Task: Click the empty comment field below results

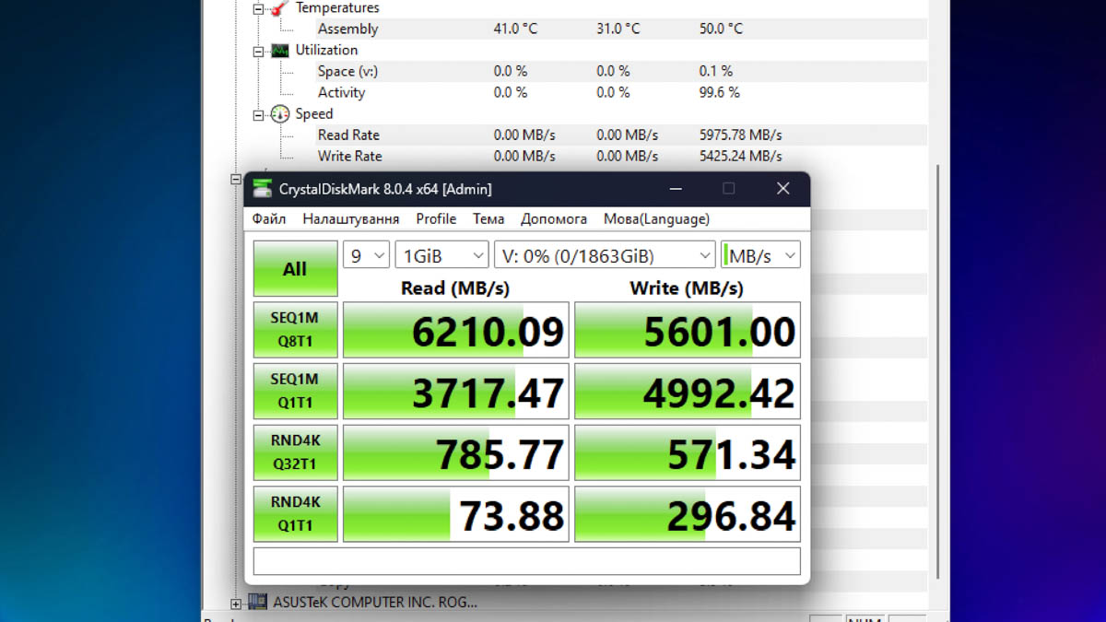Action: [x=526, y=561]
